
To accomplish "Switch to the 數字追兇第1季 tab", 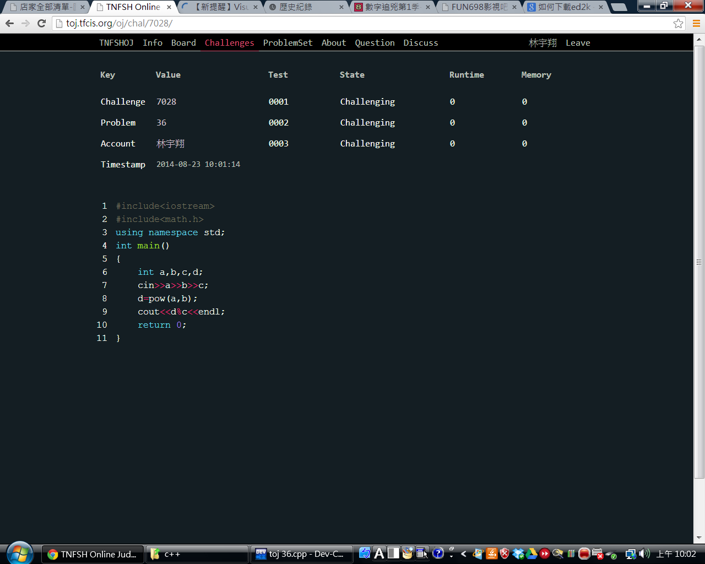I will (x=392, y=7).
